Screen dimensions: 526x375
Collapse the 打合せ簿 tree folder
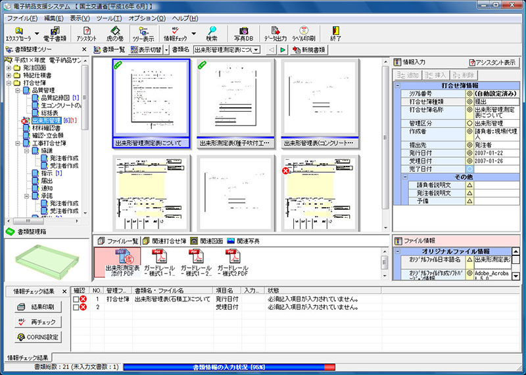tap(9, 83)
